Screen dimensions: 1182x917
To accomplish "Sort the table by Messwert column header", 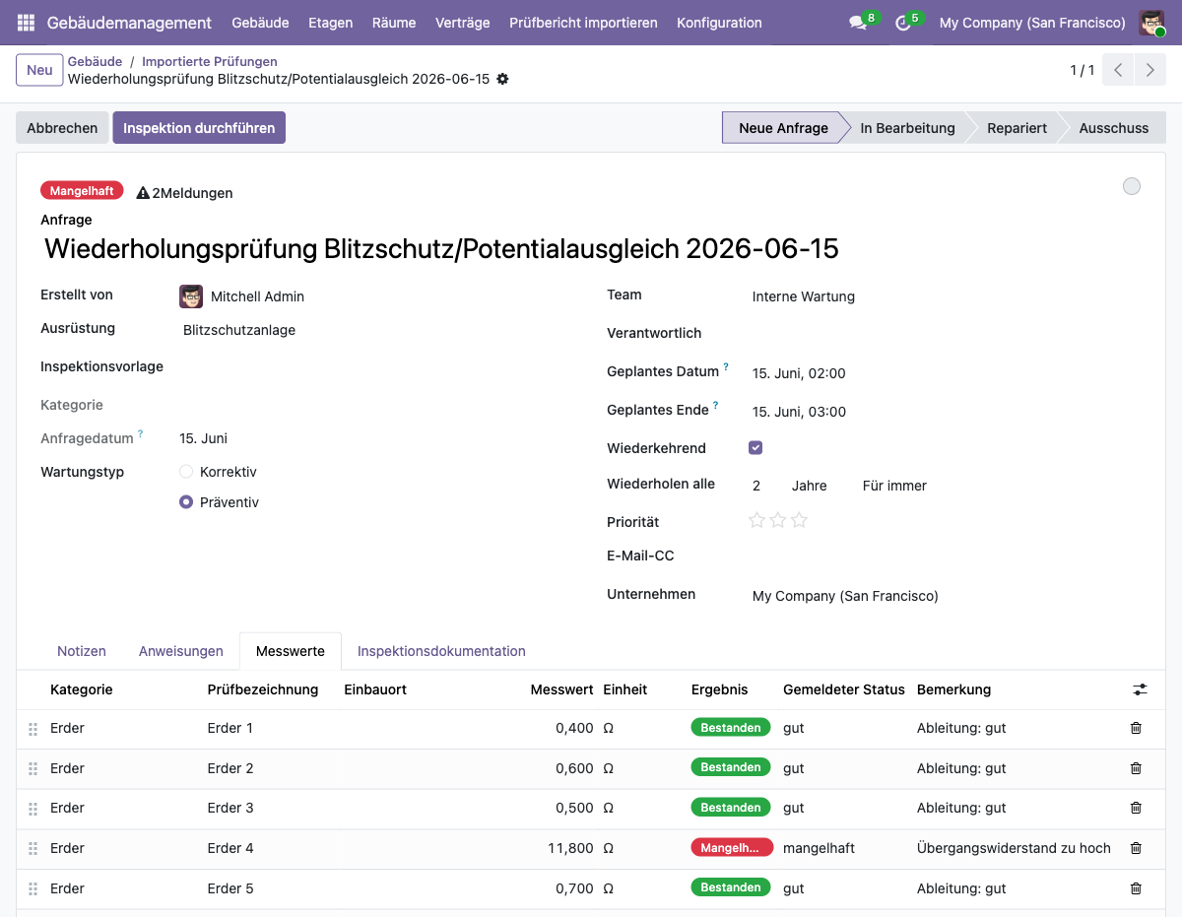I will [561, 689].
